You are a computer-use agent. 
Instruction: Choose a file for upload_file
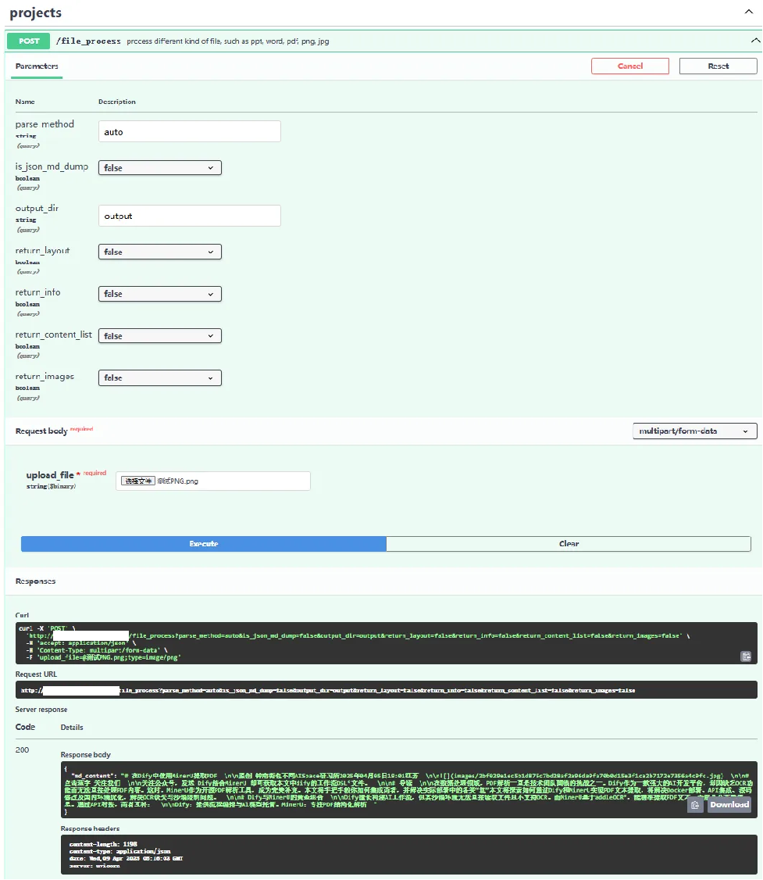[x=137, y=481]
